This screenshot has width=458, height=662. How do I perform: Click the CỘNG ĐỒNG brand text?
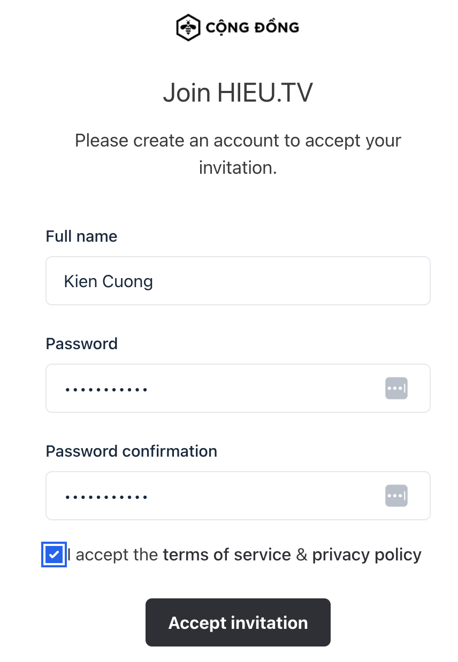point(252,27)
